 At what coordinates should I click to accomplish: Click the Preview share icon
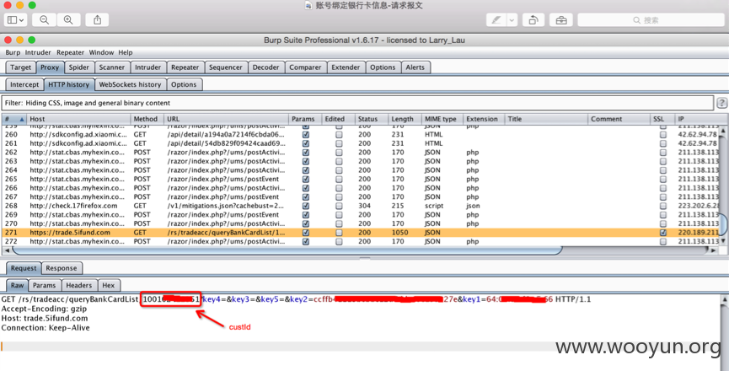pyautogui.click(x=97, y=20)
